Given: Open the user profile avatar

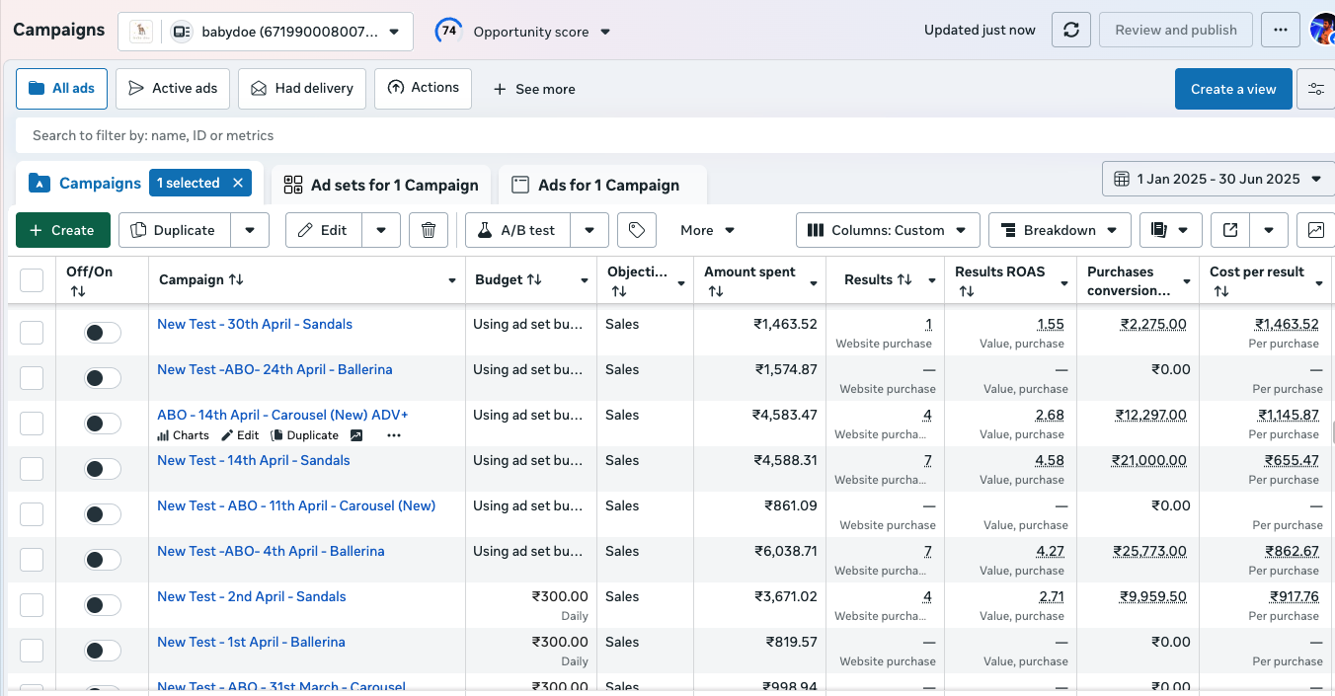Looking at the screenshot, I should tap(1323, 30).
